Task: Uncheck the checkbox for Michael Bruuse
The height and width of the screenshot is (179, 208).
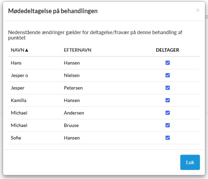Action: [167, 125]
